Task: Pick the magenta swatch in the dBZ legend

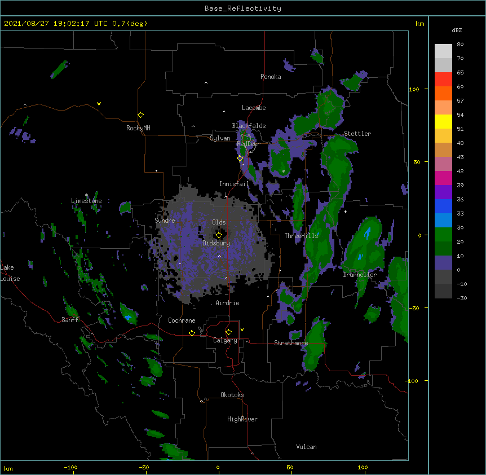Action: tap(443, 178)
